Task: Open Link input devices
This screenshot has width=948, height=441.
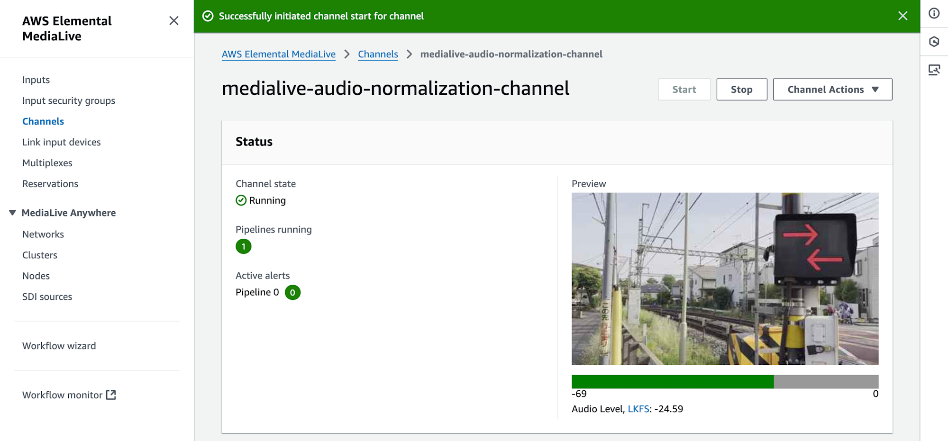Action: pos(62,142)
